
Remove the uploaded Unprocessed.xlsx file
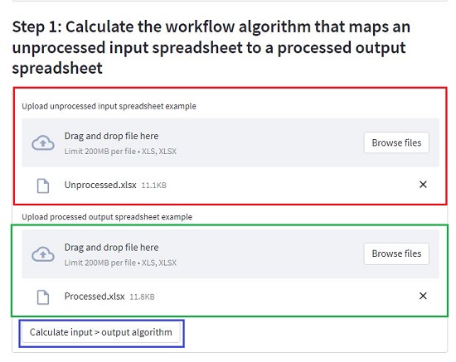pyautogui.click(x=423, y=185)
